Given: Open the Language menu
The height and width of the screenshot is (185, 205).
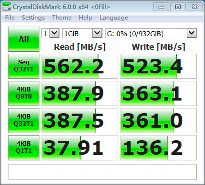Looking at the screenshot, I should (114, 18).
